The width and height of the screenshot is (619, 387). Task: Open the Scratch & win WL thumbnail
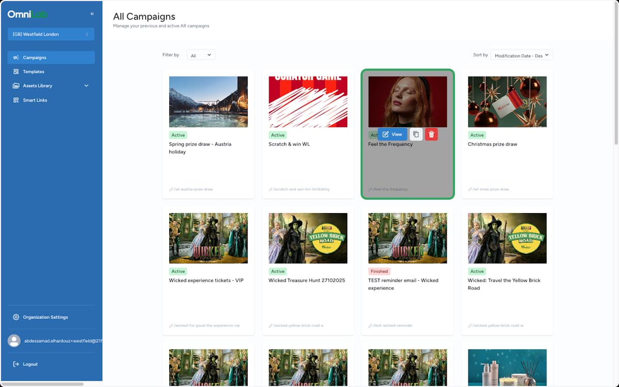click(x=308, y=102)
